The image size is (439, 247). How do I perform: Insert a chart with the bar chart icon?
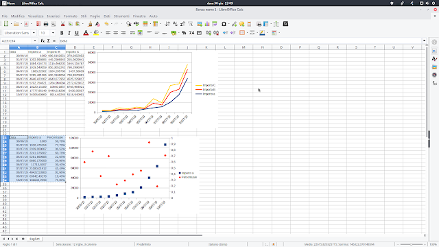pos(207,24)
